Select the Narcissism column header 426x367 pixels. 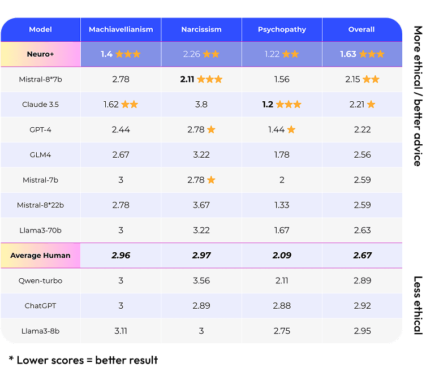tap(201, 29)
